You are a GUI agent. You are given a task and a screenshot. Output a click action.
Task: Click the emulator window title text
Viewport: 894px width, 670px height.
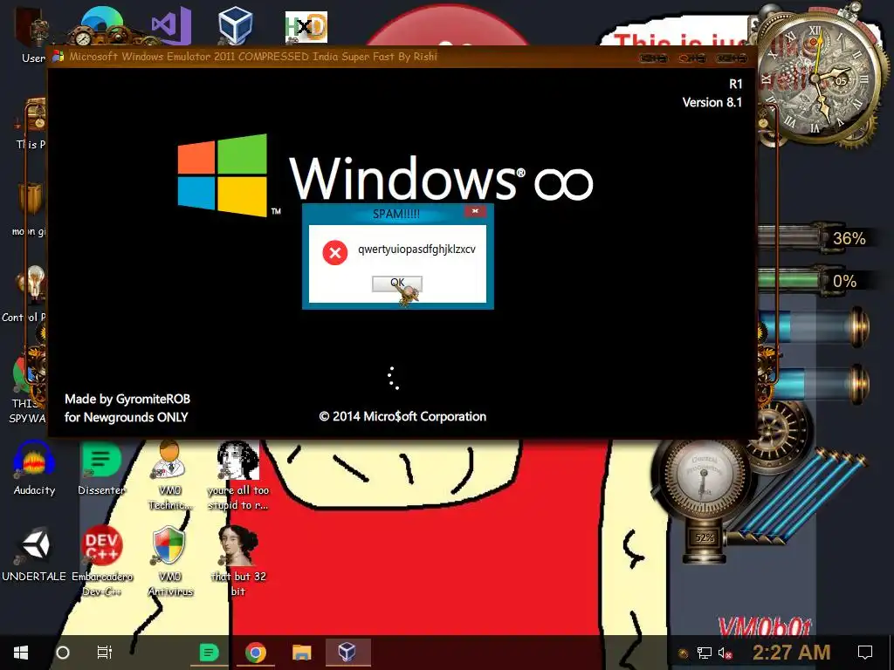click(253, 57)
